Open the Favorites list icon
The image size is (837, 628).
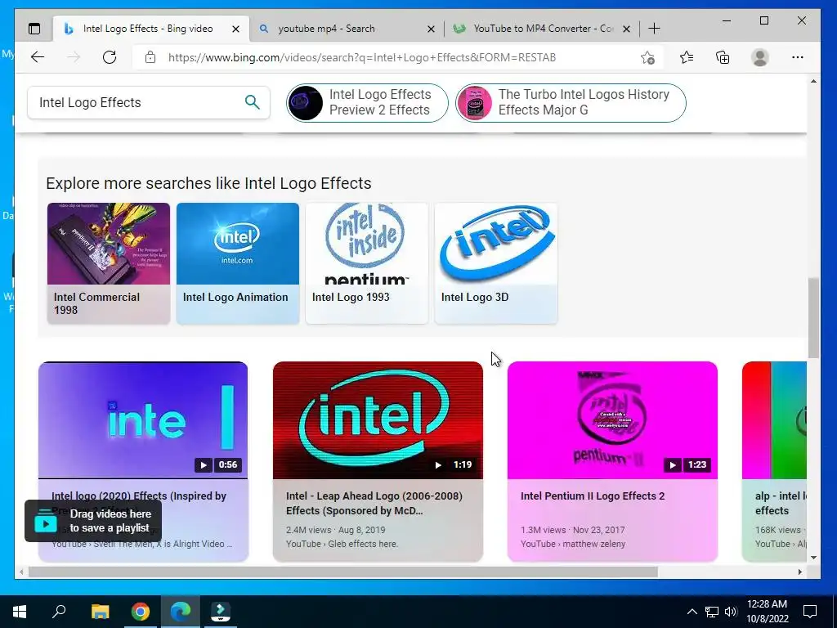tap(687, 57)
